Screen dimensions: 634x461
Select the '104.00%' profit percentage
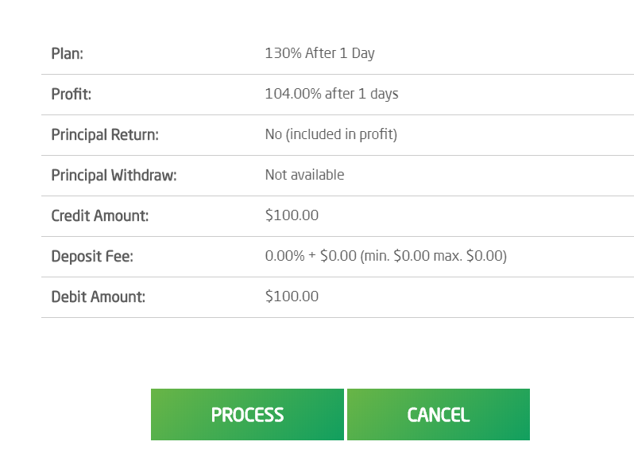click(x=293, y=95)
